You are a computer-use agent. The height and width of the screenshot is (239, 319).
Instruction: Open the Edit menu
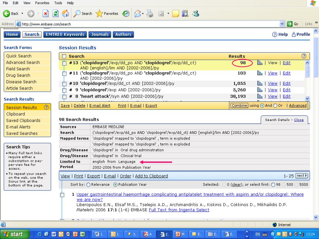click(16, 3)
